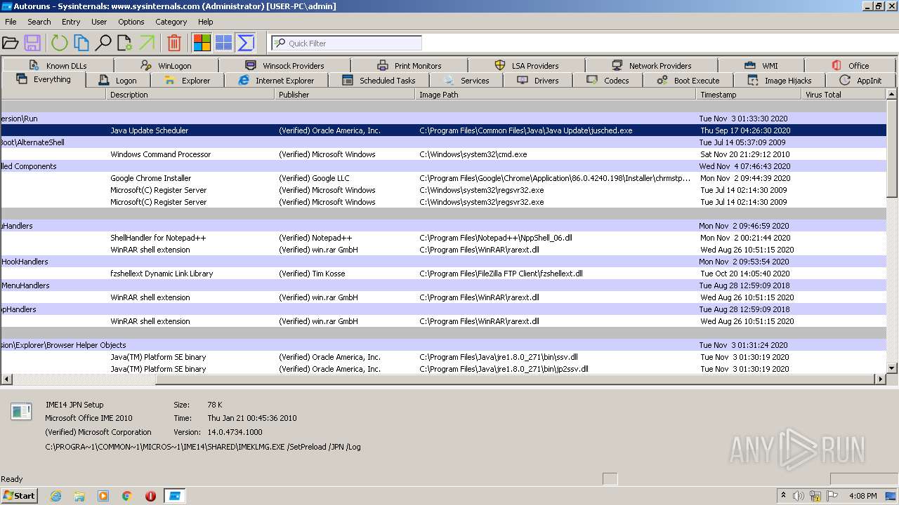
Task: Switch to the Scheduled Tasks tab
Action: pyautogui.click(x=379, y=81)
